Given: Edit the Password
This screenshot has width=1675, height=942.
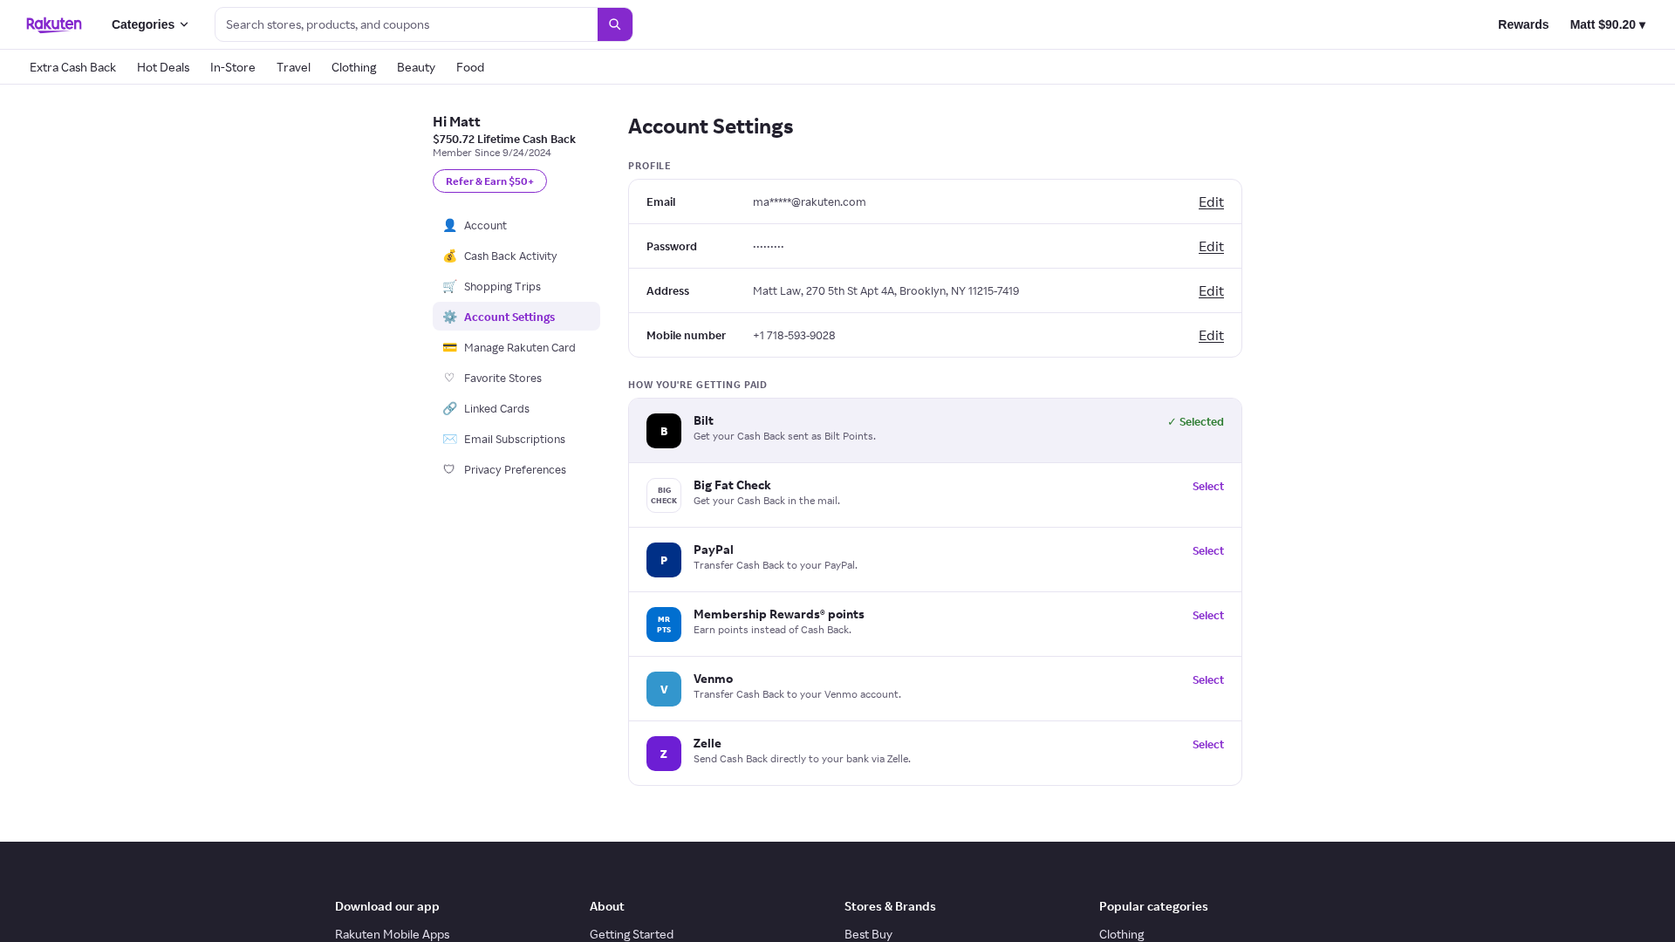Looking at the screenshot, I should (1211, 246).
